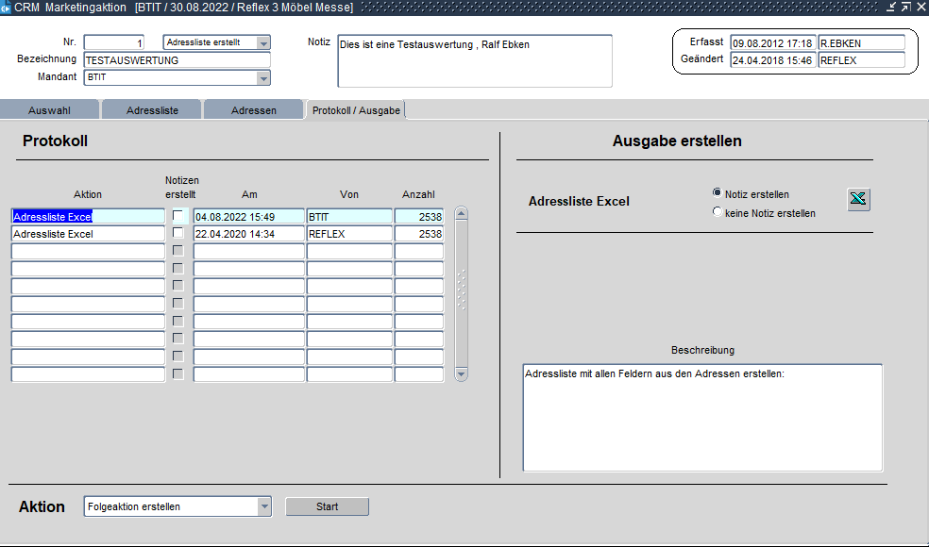Expand the Mandant BTIT dropdown

(263, 77)
